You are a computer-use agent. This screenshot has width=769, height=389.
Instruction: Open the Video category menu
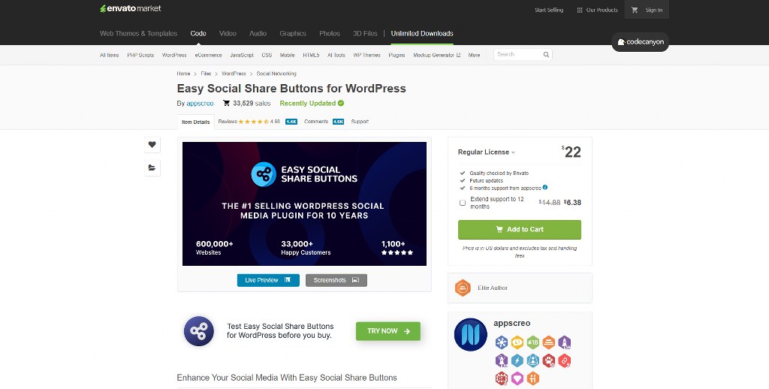(x=228, y=33)
